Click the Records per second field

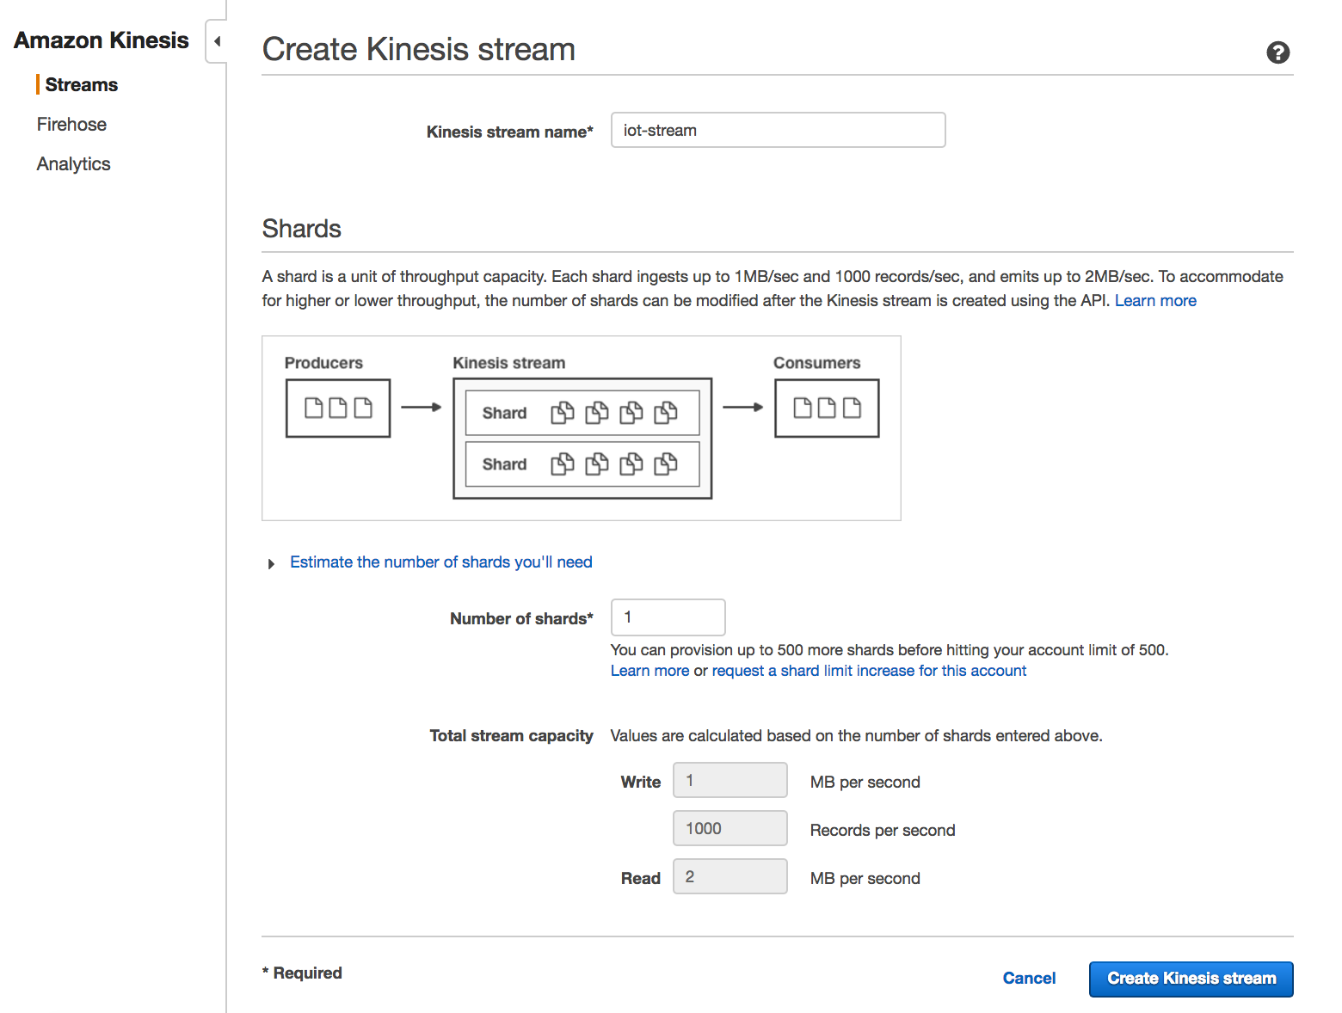pos(729,828)
